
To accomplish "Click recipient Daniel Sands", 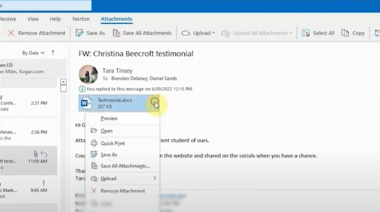I will pos(163,78).
